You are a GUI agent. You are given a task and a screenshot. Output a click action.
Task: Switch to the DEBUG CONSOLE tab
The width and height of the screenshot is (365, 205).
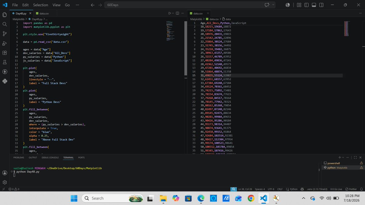coord(50,158)
